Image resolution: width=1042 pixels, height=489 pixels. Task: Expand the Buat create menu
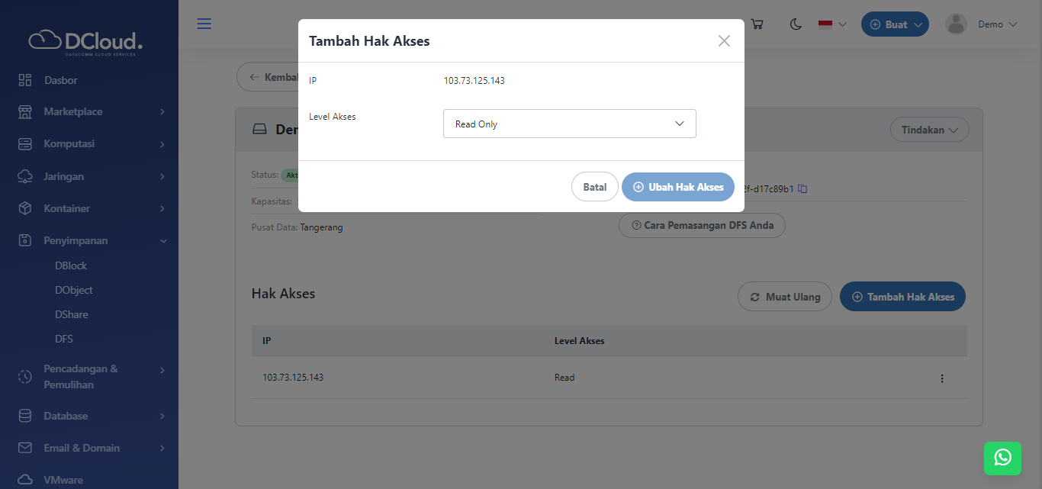pyautogui.click(x=895, y=24)
